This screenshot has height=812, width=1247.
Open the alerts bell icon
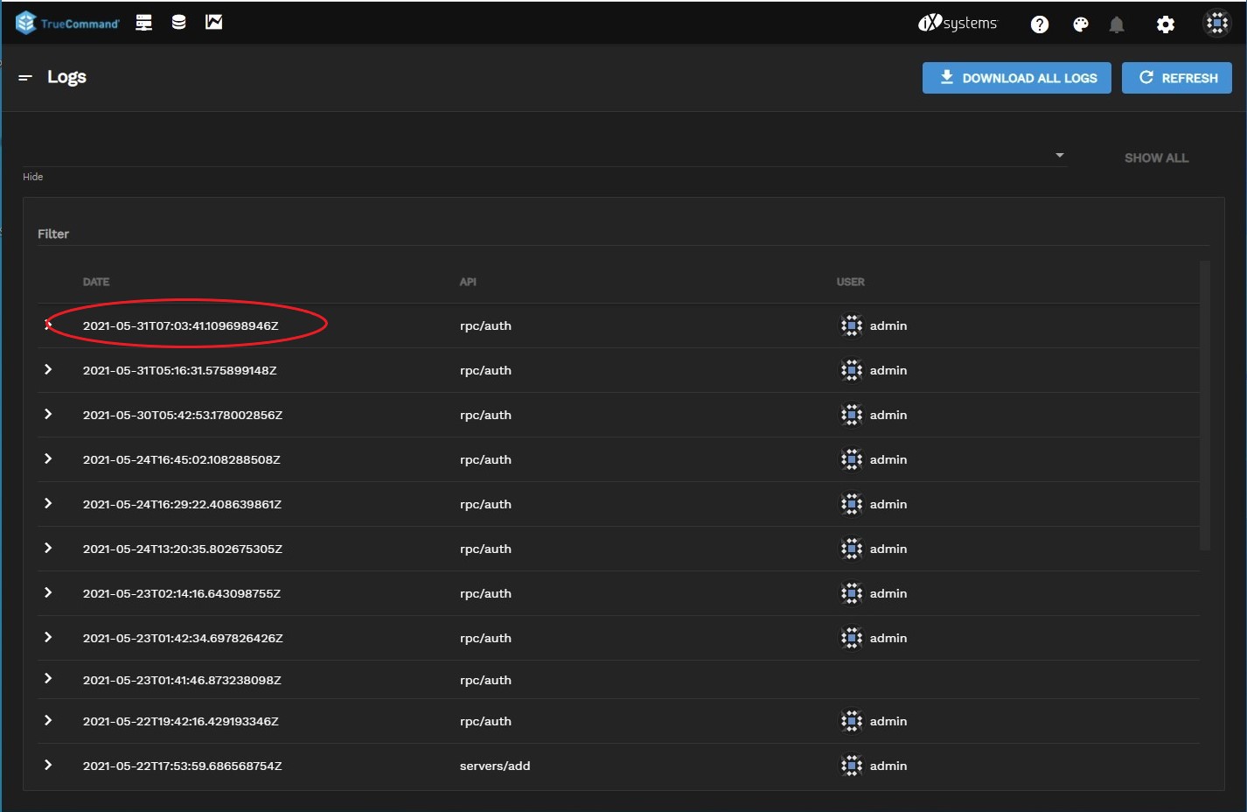(x=1117, y=24)
